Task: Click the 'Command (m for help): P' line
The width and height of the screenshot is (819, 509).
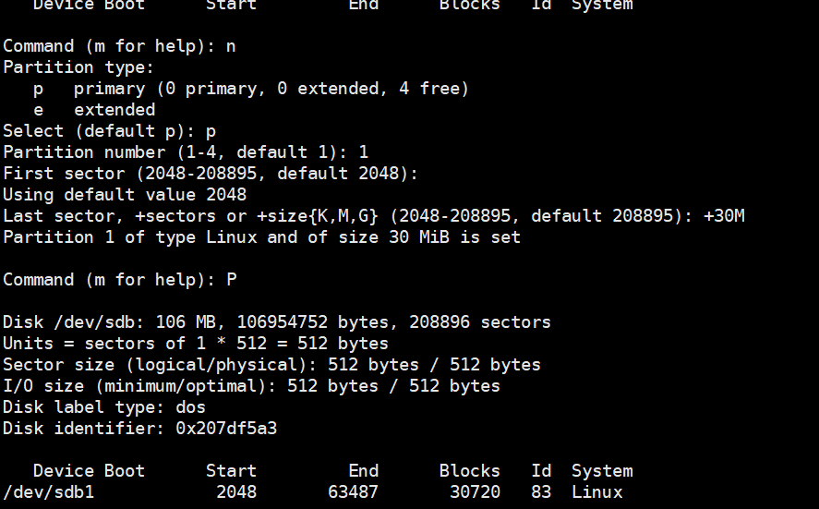Action: pos(119,280)
